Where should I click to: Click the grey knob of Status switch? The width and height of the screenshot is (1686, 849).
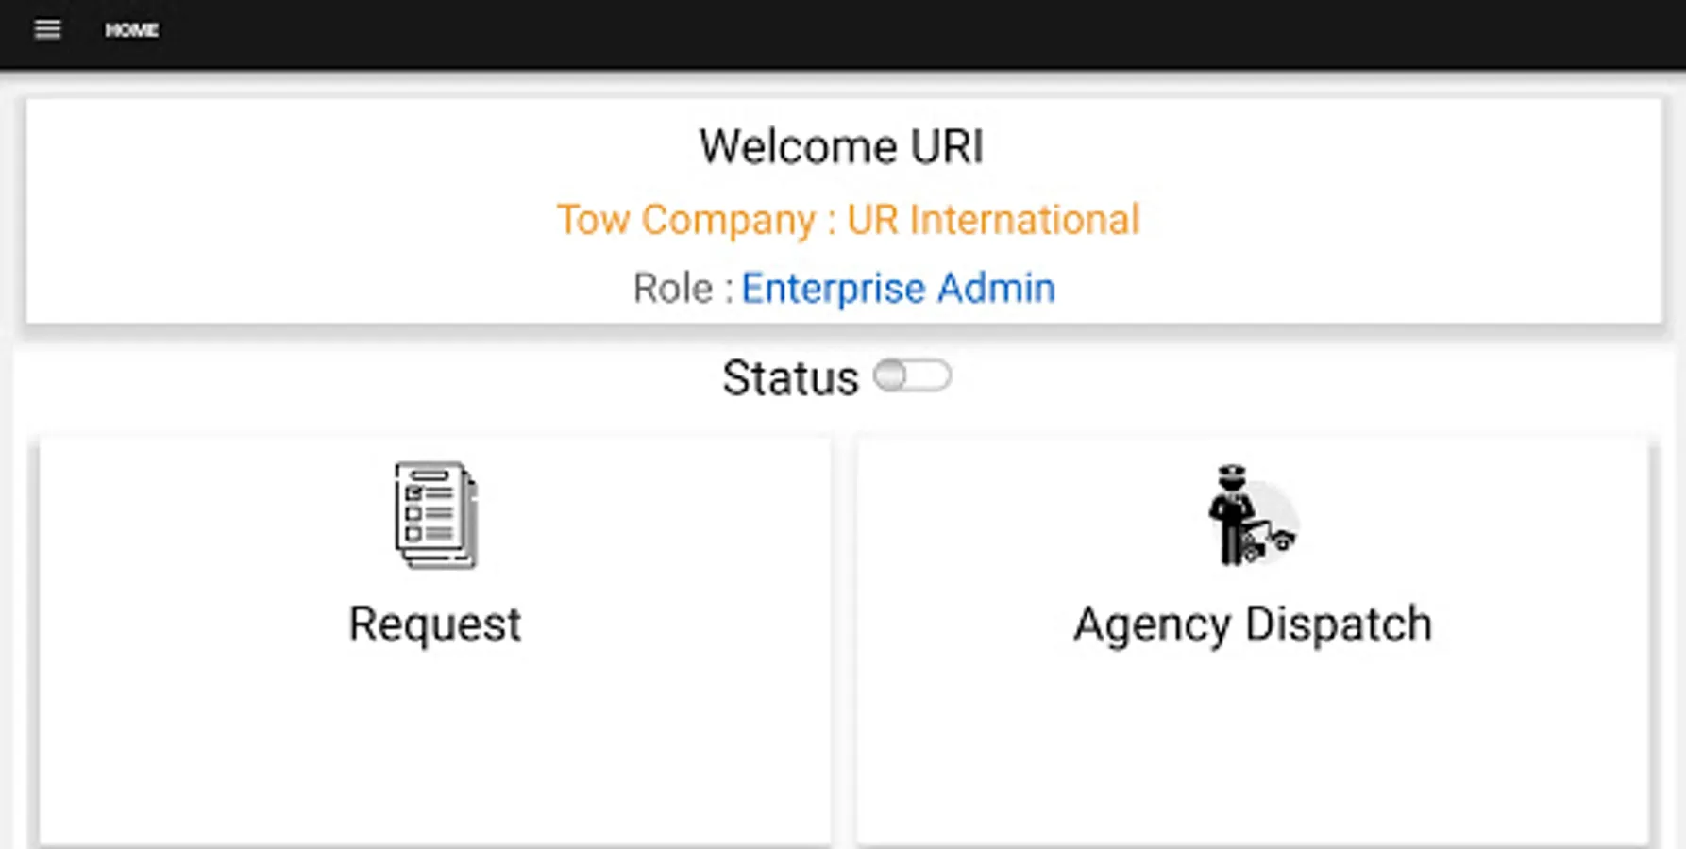[x=890, y=375]
